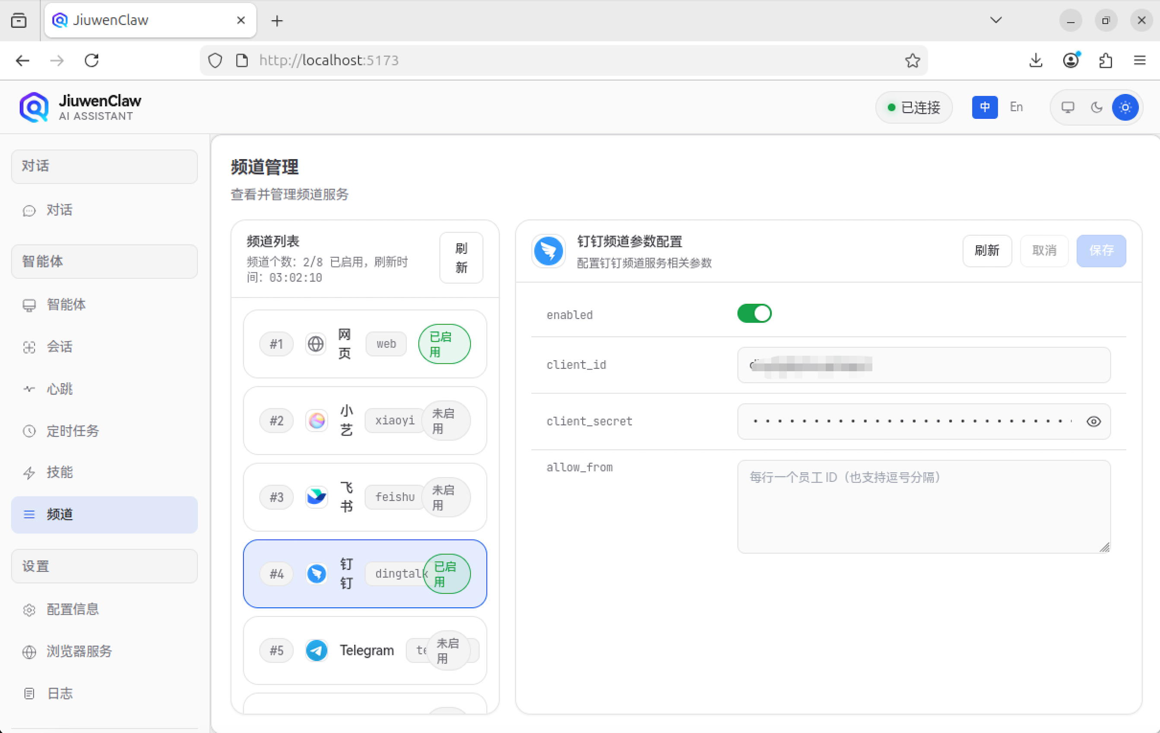The width and height of the screenshot is (1160, 733).
Task: Open the Firefox account menu
Action: tap(1071, 60)
